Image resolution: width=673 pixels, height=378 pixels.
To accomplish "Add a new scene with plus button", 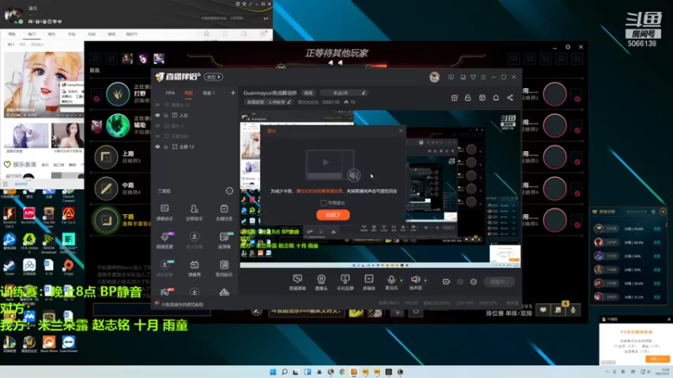I will click(233, 92).
